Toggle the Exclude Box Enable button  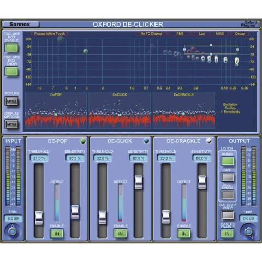click(x=11, y=47)
